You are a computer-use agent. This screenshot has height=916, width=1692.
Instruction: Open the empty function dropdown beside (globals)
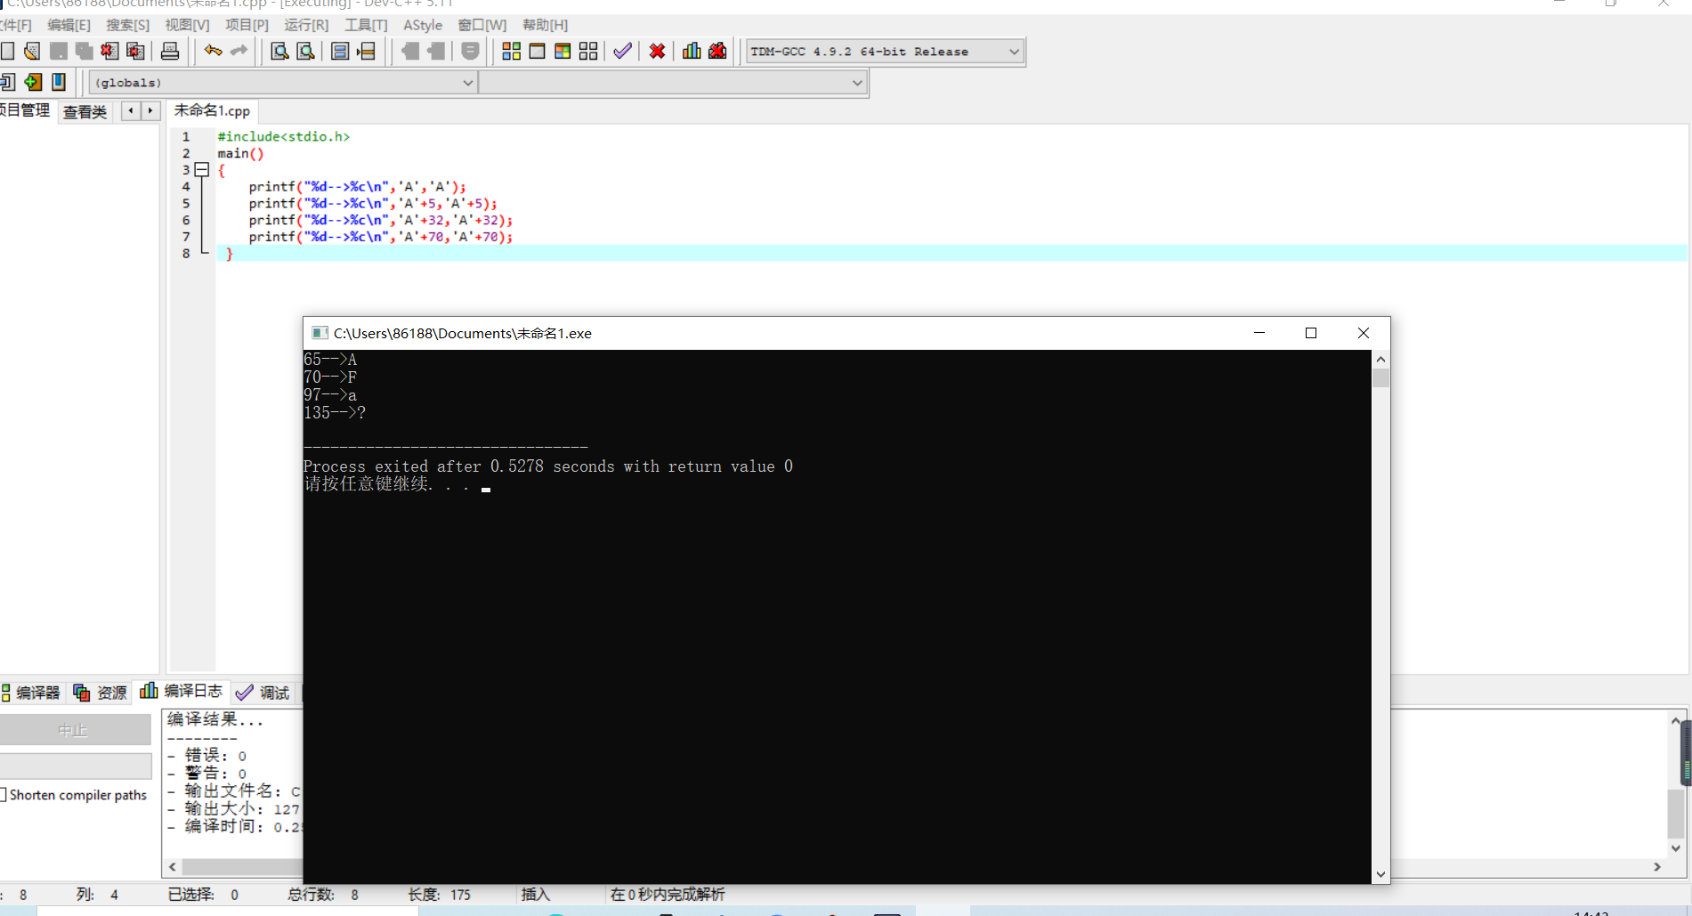(x=673, y=83)
